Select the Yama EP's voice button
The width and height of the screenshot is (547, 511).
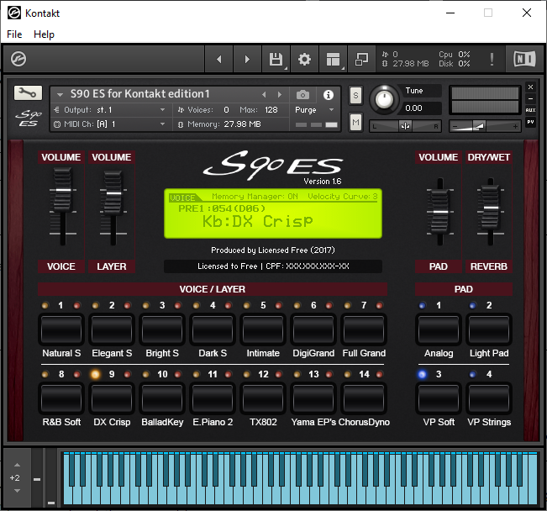(313, 398)
